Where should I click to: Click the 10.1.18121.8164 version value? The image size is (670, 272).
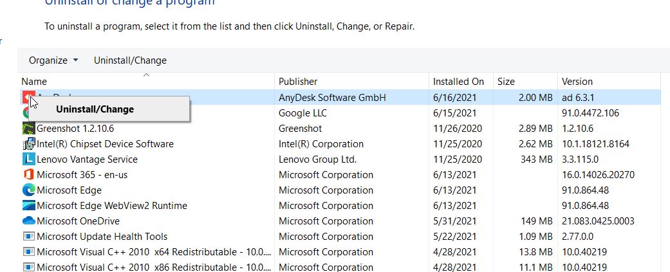595,144
